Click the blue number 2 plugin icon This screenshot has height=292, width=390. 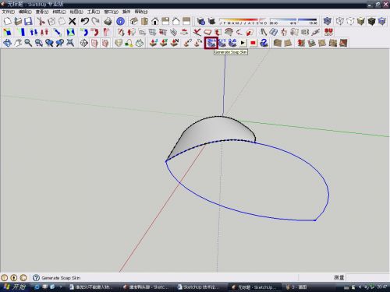(x=264, y=43)
